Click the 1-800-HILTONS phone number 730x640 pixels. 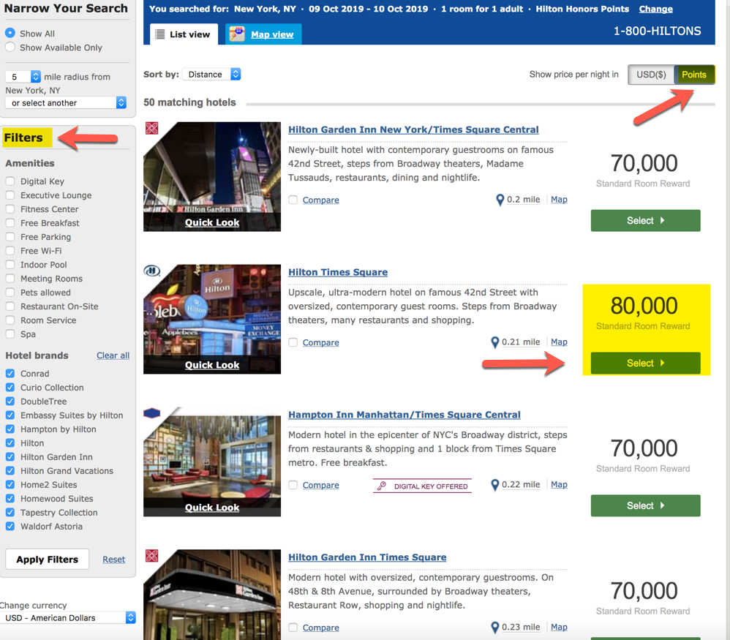click(x=657, y=31)
